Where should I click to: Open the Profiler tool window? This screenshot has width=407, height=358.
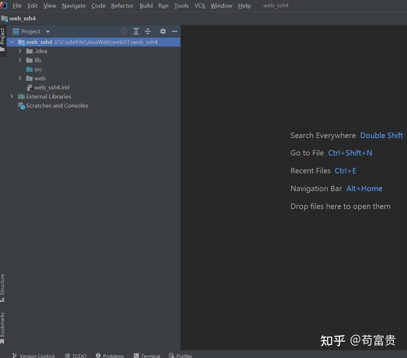tap(181, 355)
